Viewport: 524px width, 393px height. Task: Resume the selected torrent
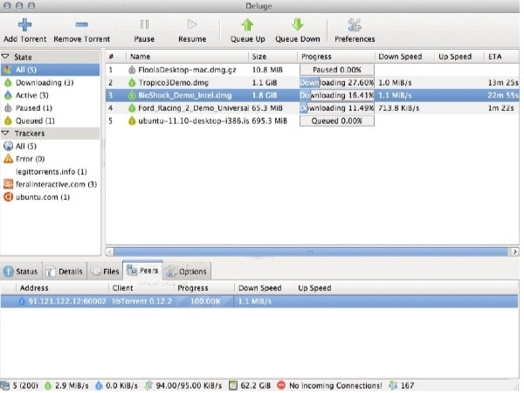[192, 31]
